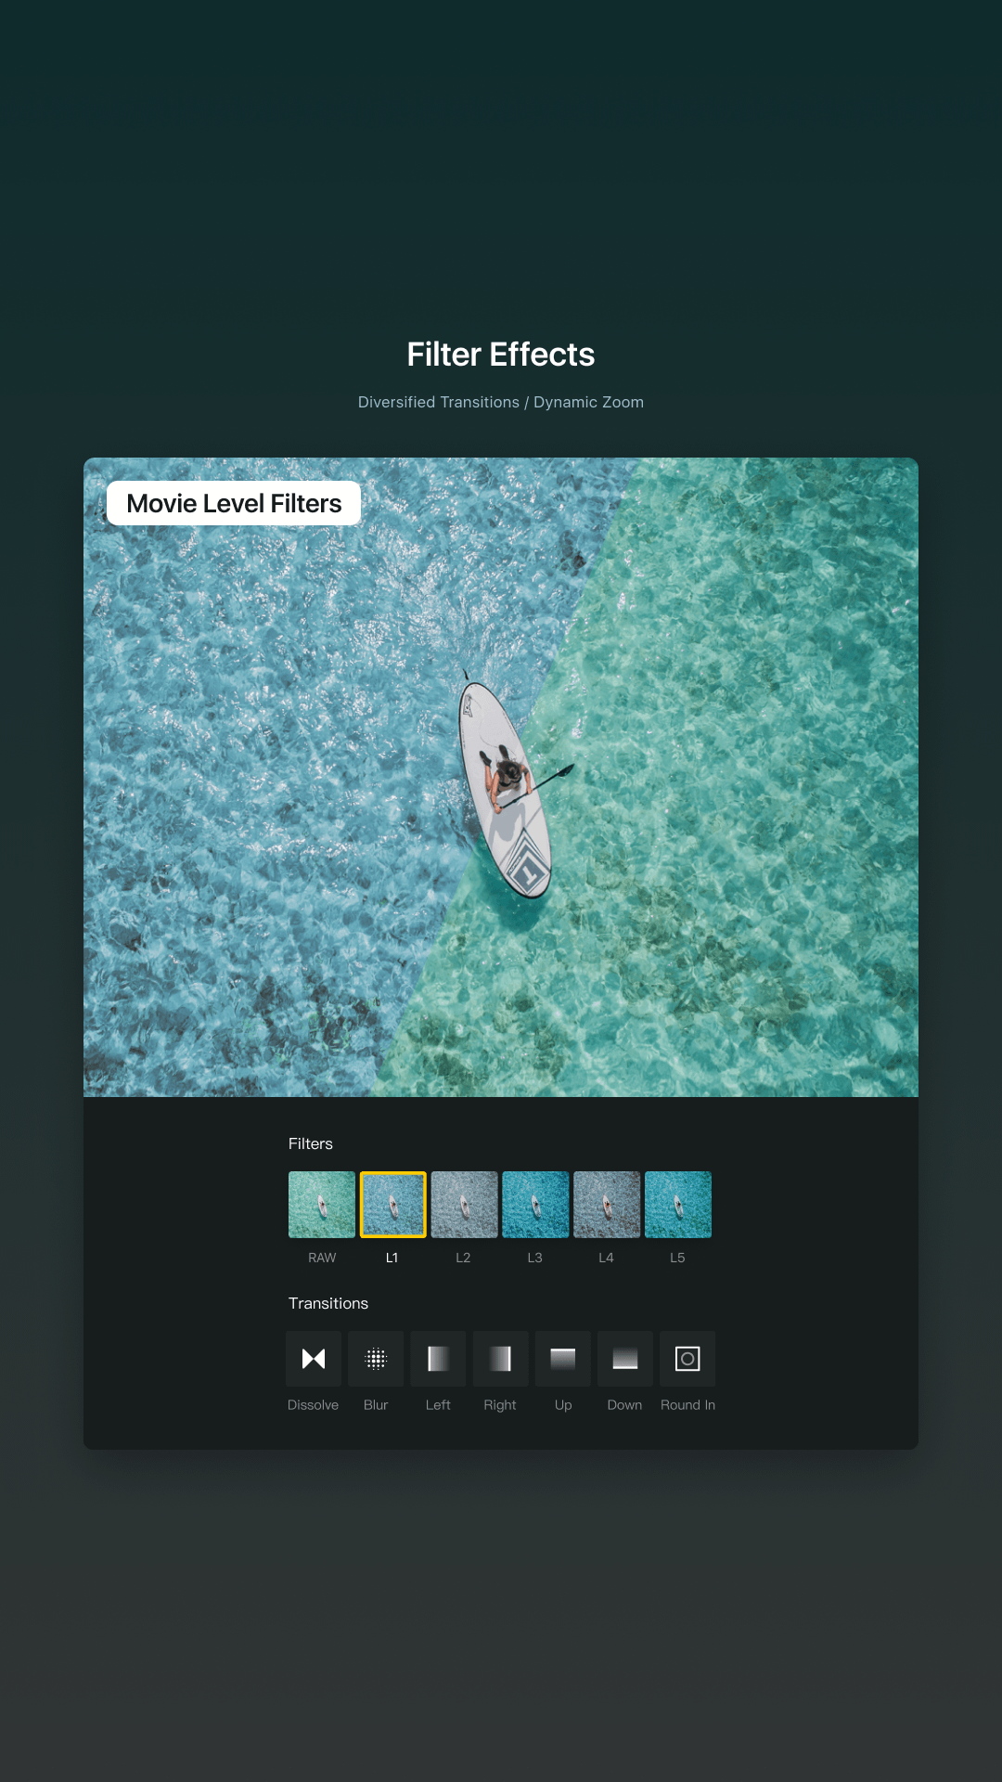This screenshot has height=1782, width=1002.
Task: Click the Filter Effects heading
Action: pos(501,355)
